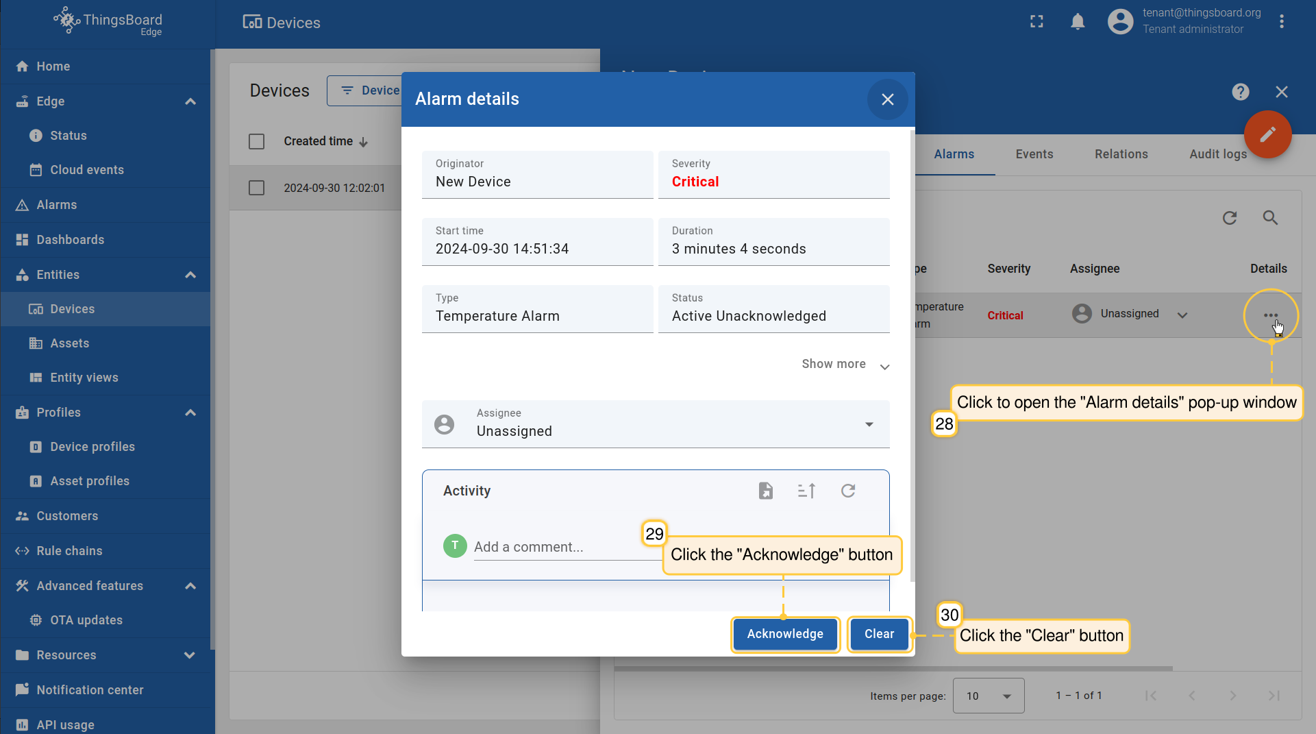Refresh the alarm Activity comments
Screen dimensions: 1316x734
click(848, 491)
